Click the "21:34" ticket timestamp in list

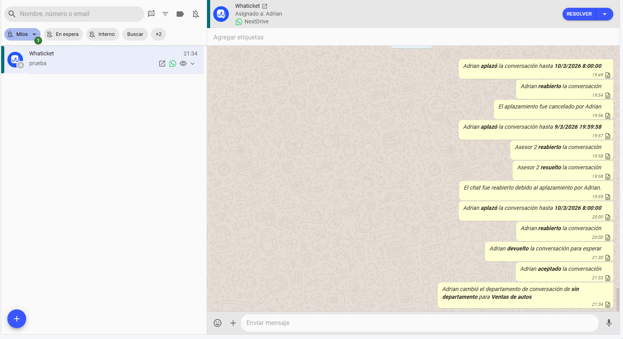190,54
